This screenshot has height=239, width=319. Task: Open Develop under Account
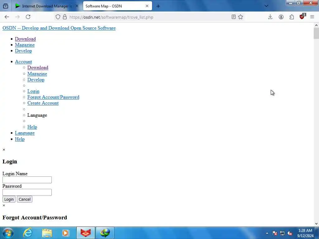point(36,80)
